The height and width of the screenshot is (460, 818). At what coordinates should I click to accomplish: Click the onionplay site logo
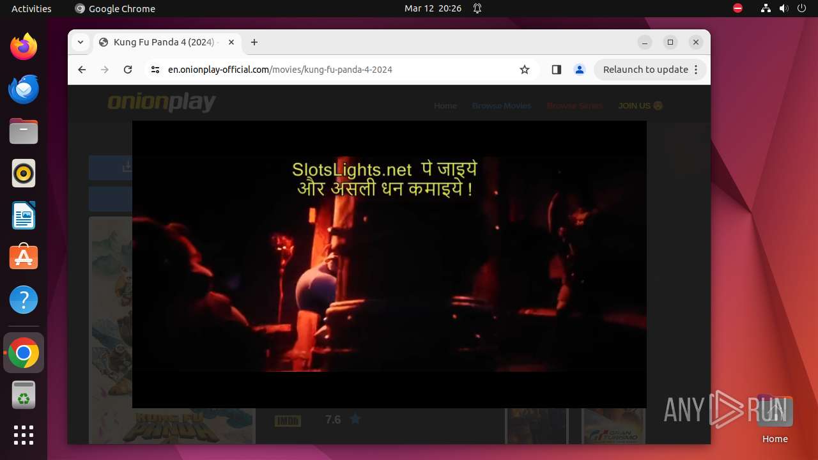[162, 103]
